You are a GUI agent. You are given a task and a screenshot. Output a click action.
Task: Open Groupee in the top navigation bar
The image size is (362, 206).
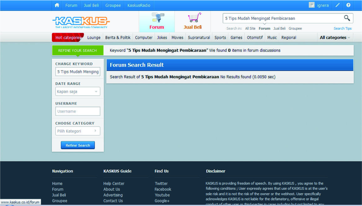pos(113,5)
